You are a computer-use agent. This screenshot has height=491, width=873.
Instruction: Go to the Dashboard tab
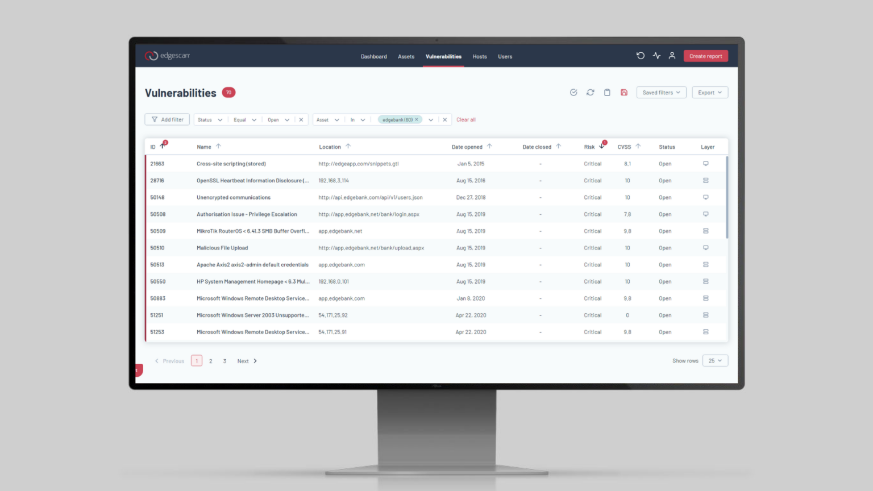(373, 56)
